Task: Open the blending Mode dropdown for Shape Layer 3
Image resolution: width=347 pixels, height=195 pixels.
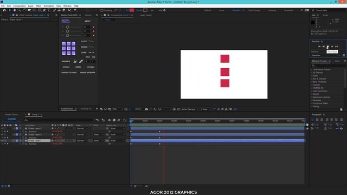Action: click(82, 128)
